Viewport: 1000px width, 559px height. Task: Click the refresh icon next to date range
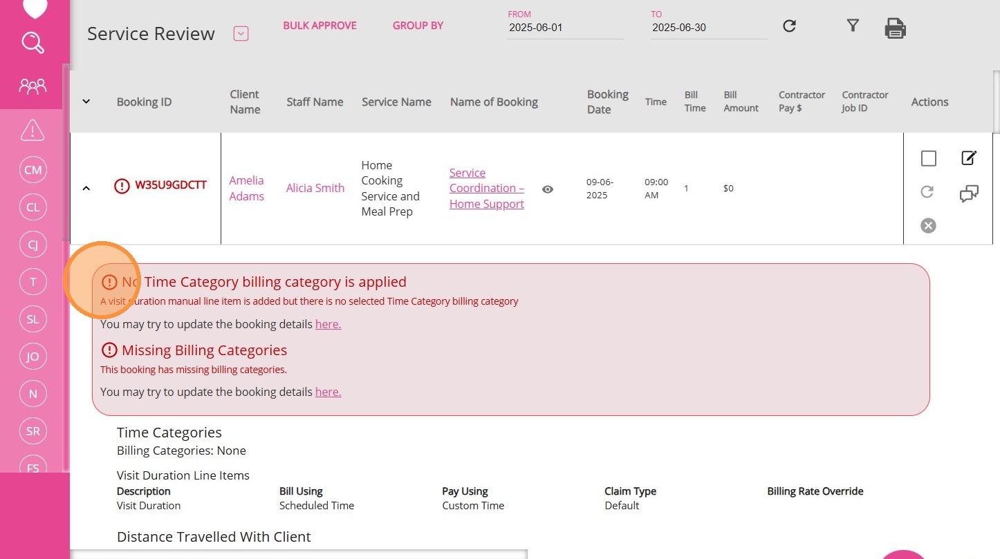(x=789, y=26)
